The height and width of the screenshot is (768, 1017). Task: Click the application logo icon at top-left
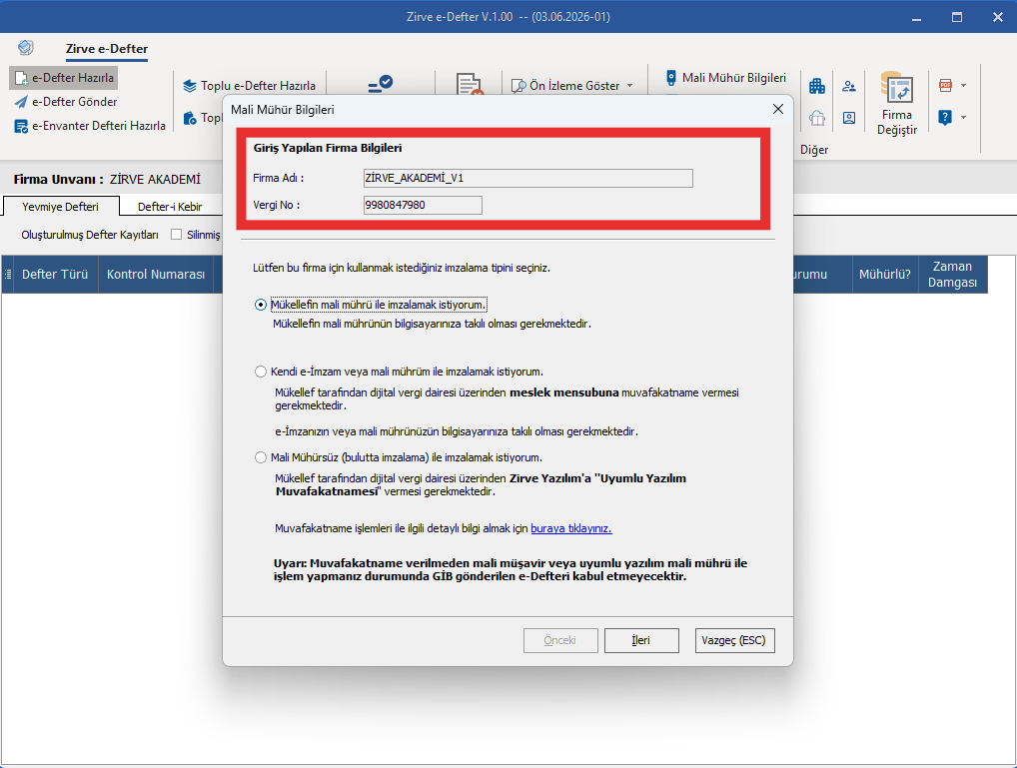[x=26, y=47]
